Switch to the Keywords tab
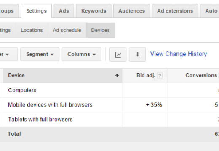 click(x=94, y=11)
